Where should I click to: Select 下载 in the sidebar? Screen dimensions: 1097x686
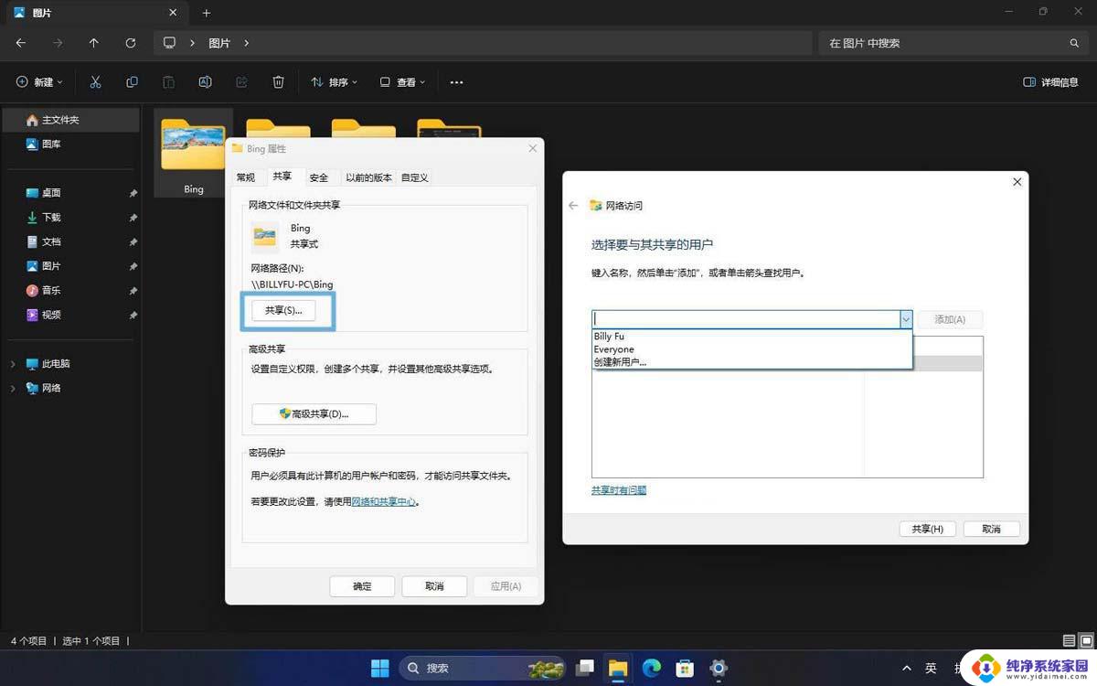tap(51, 218)
